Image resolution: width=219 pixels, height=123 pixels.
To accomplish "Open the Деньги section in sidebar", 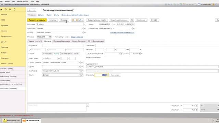I will pyautogui.click(x=4, y=42).
